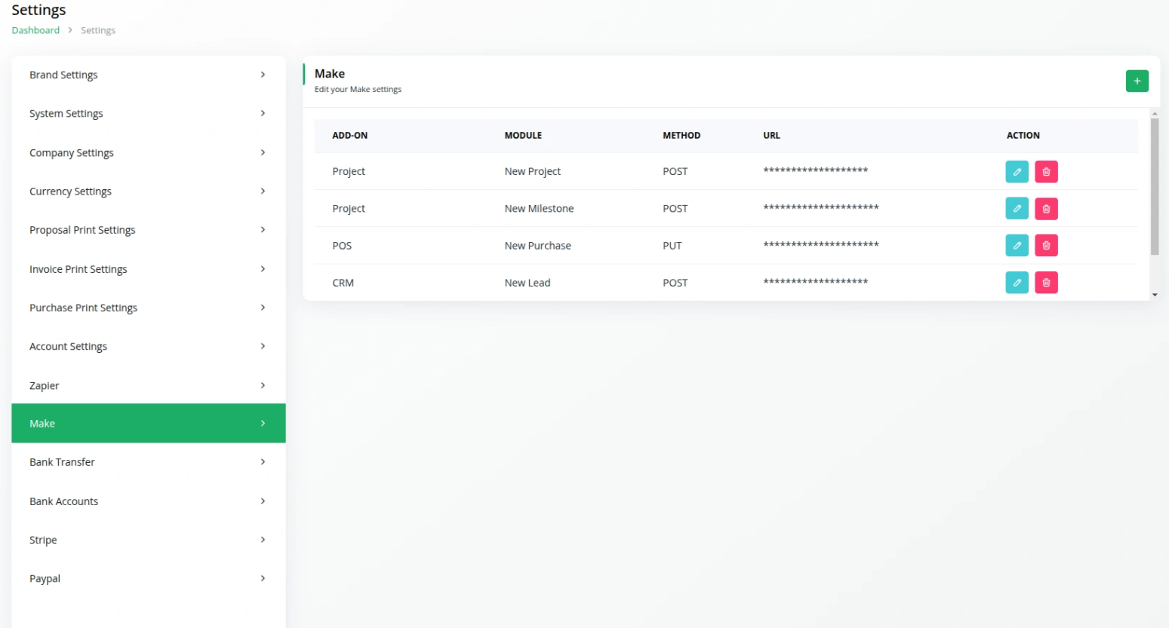Click the Settings breadcrumb text
This screenshot has height=628, width=1169.
tap(98, 30)
